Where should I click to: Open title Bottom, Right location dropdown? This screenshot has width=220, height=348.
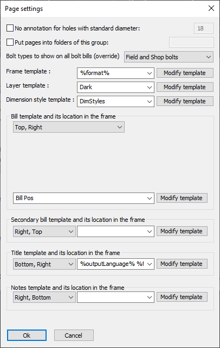tap(44, 264)
